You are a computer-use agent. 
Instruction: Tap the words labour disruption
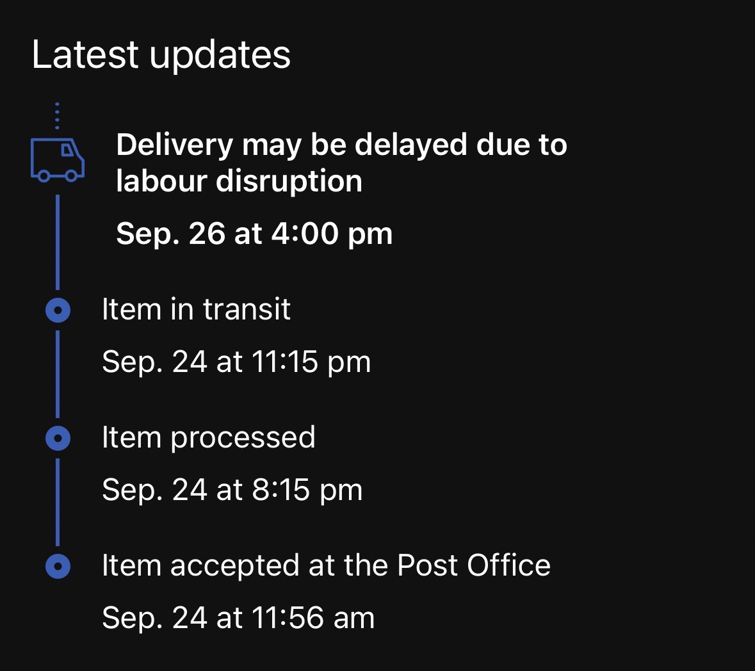point(239,181)
